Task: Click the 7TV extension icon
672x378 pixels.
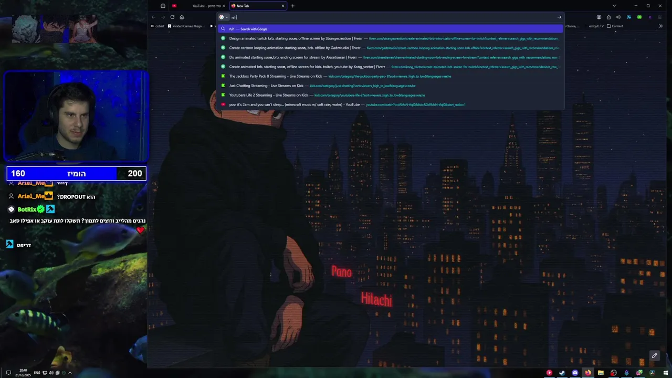Action: 629,17
